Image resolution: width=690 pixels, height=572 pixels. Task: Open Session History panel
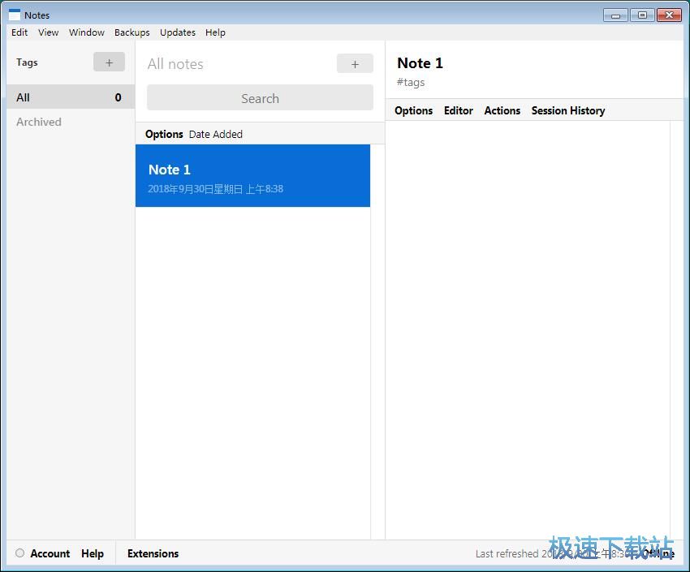pos(567,110)
